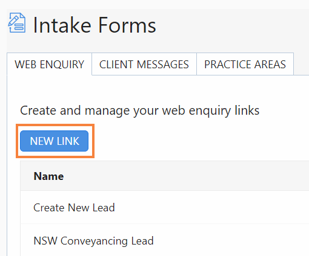
Task: Click the Intake Forms page title
Action: tap(95, 25)
